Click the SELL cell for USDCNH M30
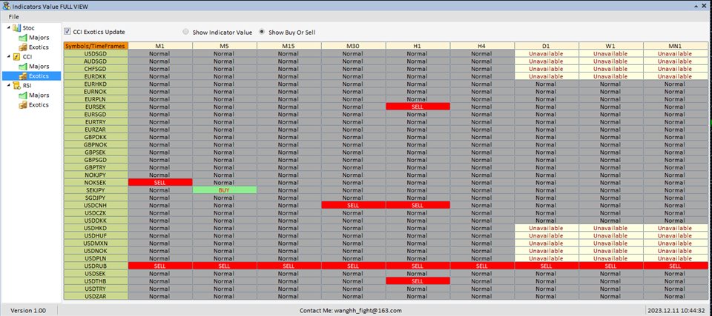The width and height of the screenshot is (712, 316). point(353,205)
